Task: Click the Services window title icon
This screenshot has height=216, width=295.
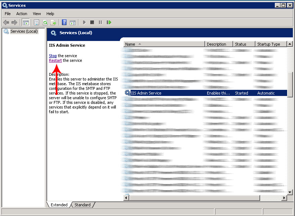Action: pos(5,5)
